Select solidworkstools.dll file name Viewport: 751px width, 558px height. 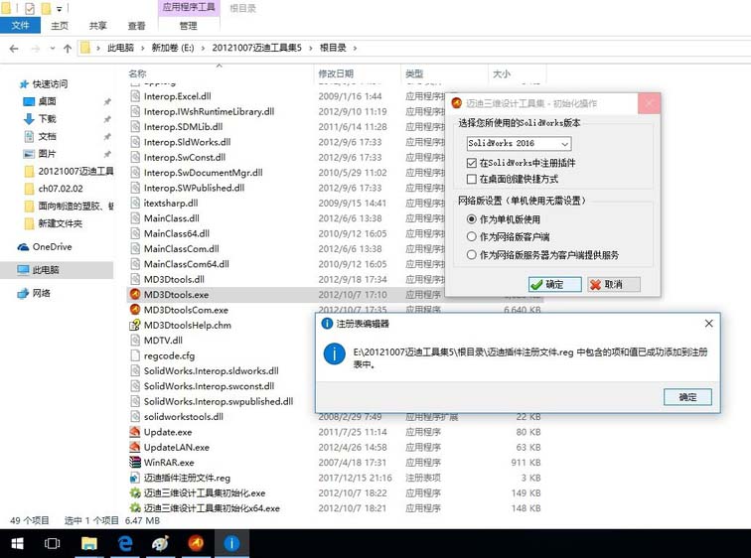(184, 417)
